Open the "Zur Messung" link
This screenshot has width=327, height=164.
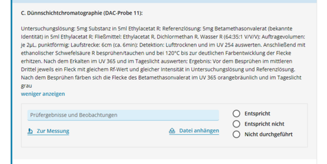pos(53,131)
